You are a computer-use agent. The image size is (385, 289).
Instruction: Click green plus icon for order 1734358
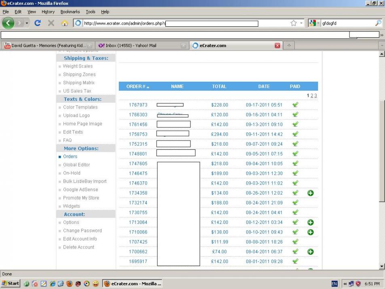[310, 193]
